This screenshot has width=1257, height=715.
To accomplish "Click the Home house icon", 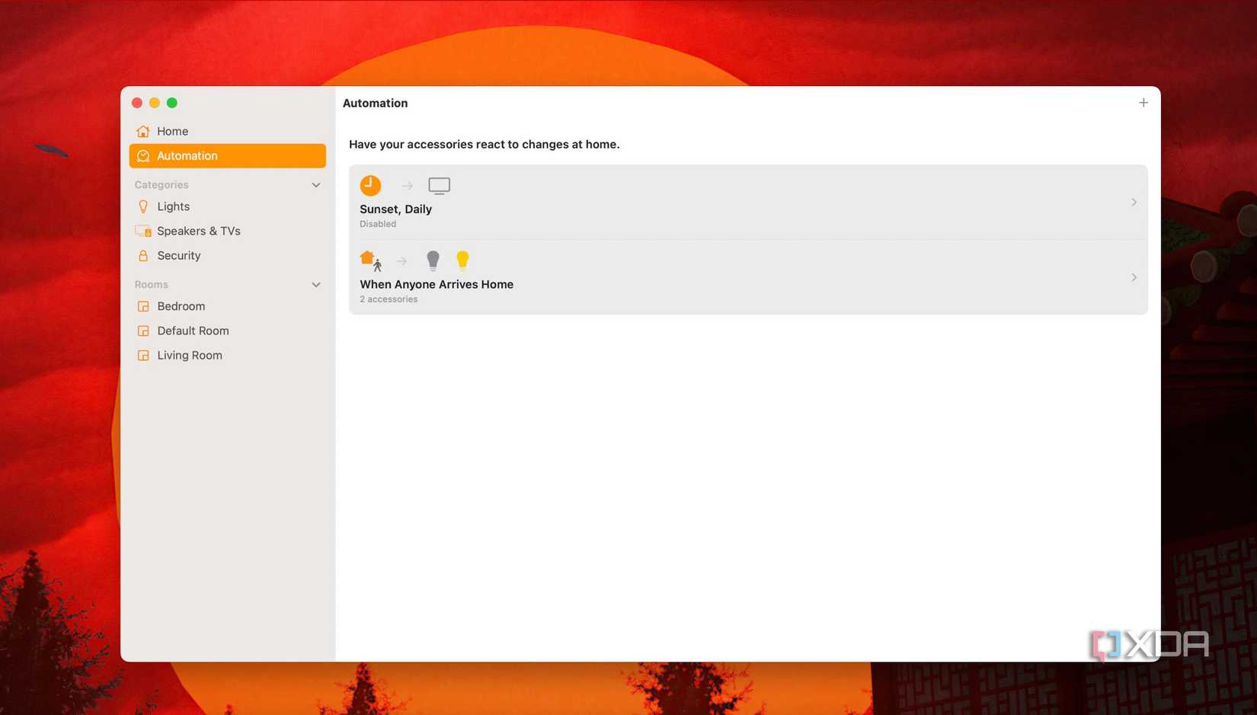I will click(x=143, y=131).
